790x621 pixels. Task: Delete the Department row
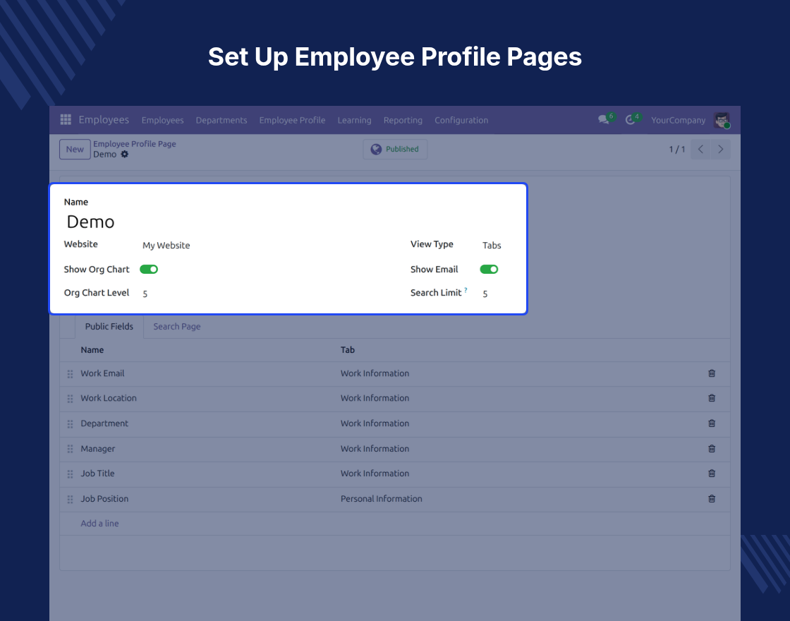point(712,423)
